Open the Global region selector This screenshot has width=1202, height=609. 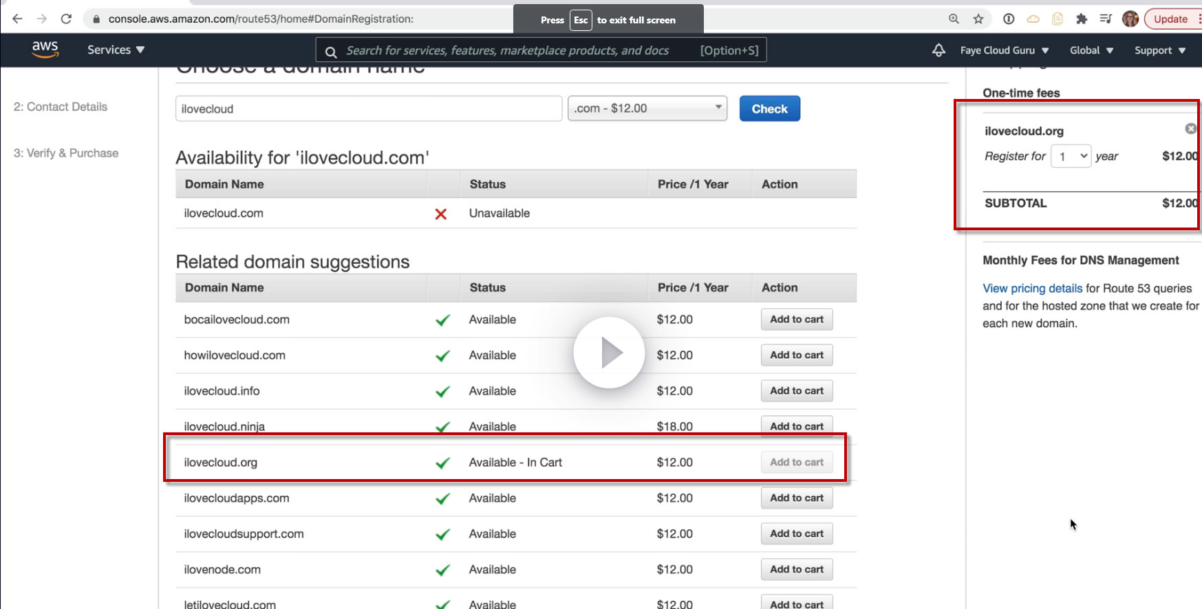pyautogui.click(x=1091, y=50)
